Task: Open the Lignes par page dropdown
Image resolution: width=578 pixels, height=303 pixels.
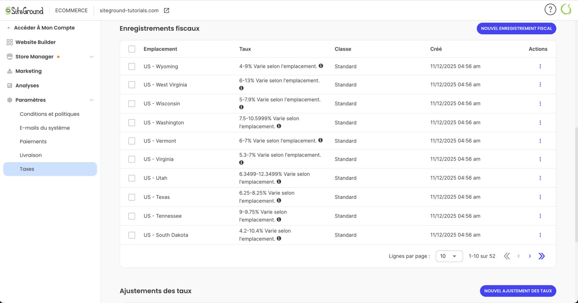Action: [449, 256]
